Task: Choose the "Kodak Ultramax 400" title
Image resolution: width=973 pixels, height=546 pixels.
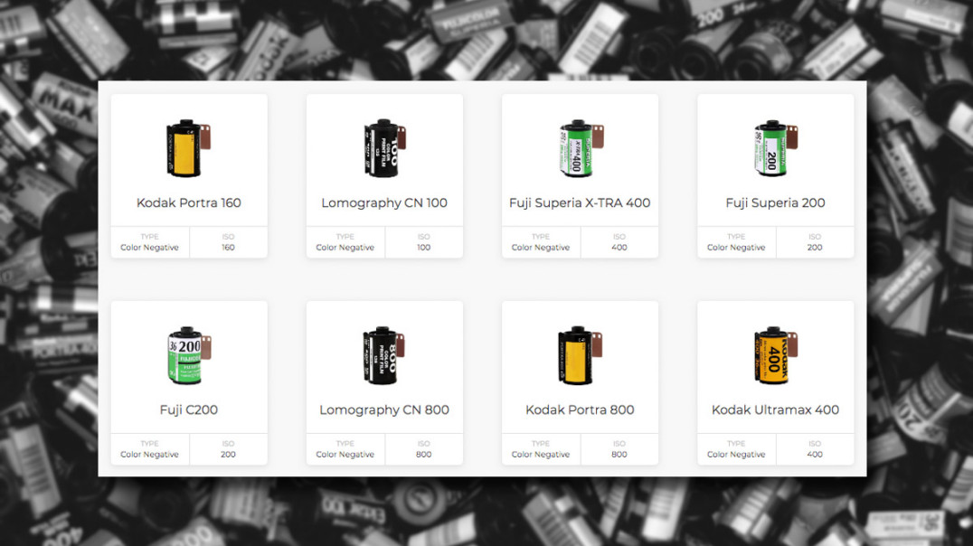Action: tap(775, 410)
